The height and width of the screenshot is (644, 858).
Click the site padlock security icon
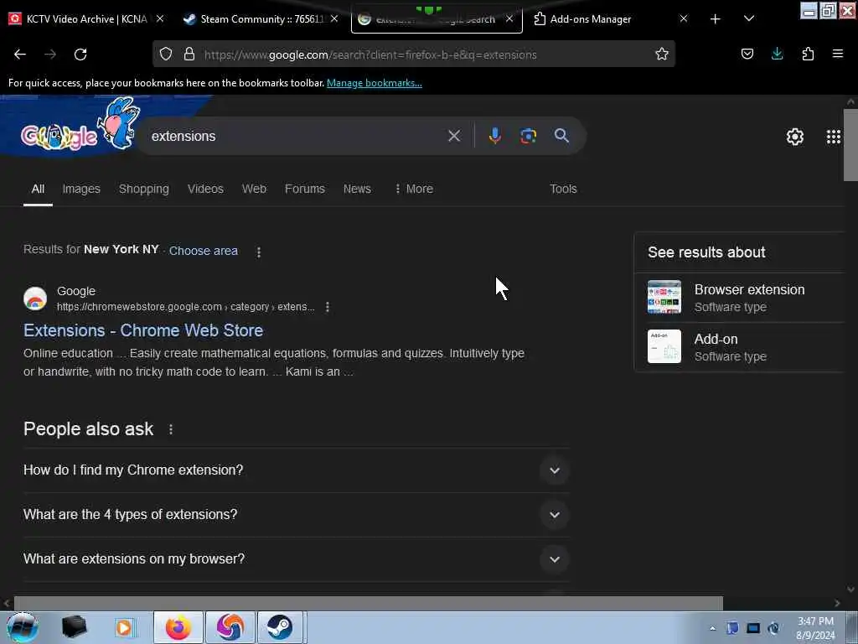pos(189,54)
